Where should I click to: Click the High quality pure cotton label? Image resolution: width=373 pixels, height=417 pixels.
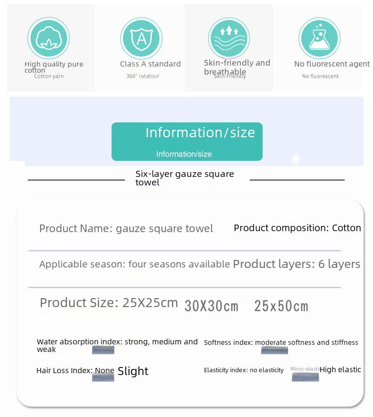point(53,67)
